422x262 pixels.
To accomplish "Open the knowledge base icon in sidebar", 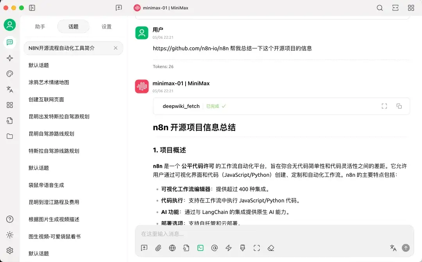I will tap(10, 120).
